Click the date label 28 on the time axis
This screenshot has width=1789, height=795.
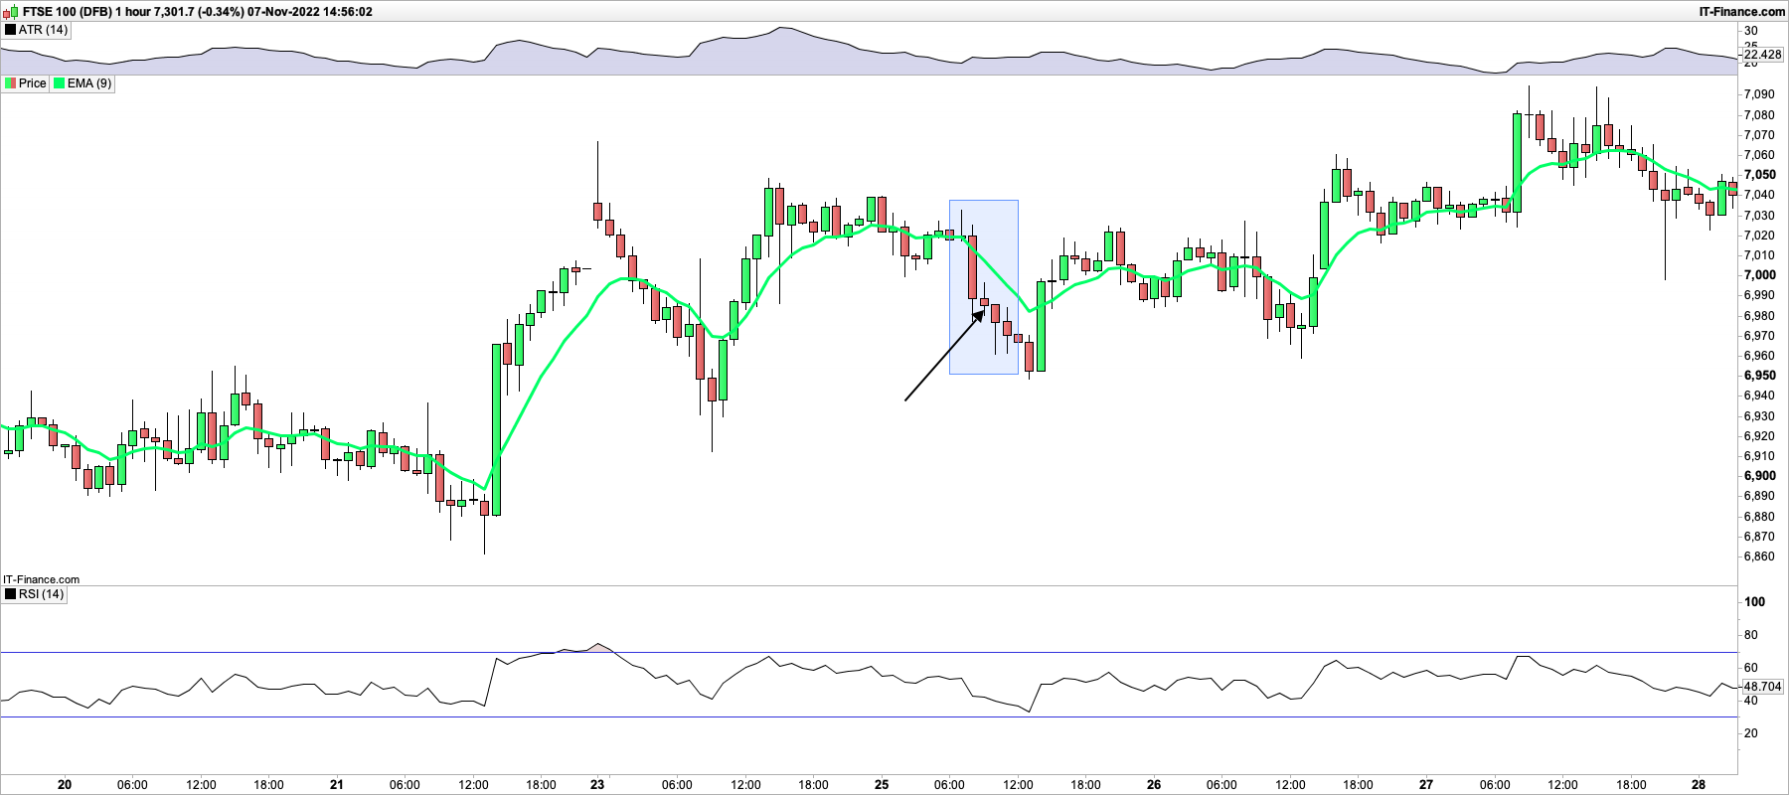pyautogui.click(x=1699, y=784)
